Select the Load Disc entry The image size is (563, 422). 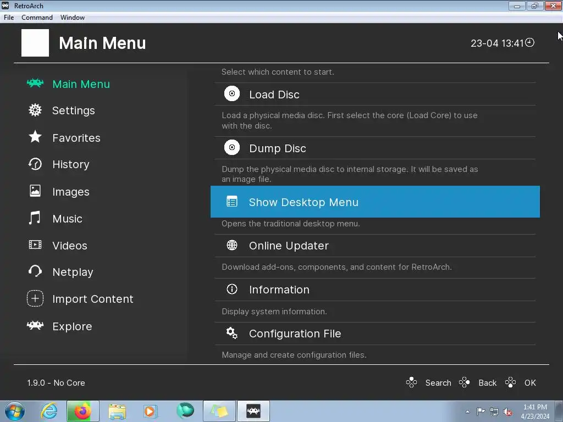(375, 94)
